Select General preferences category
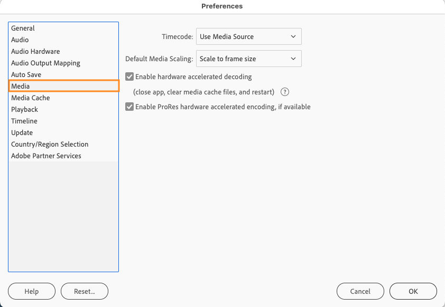 coord(23,28)
